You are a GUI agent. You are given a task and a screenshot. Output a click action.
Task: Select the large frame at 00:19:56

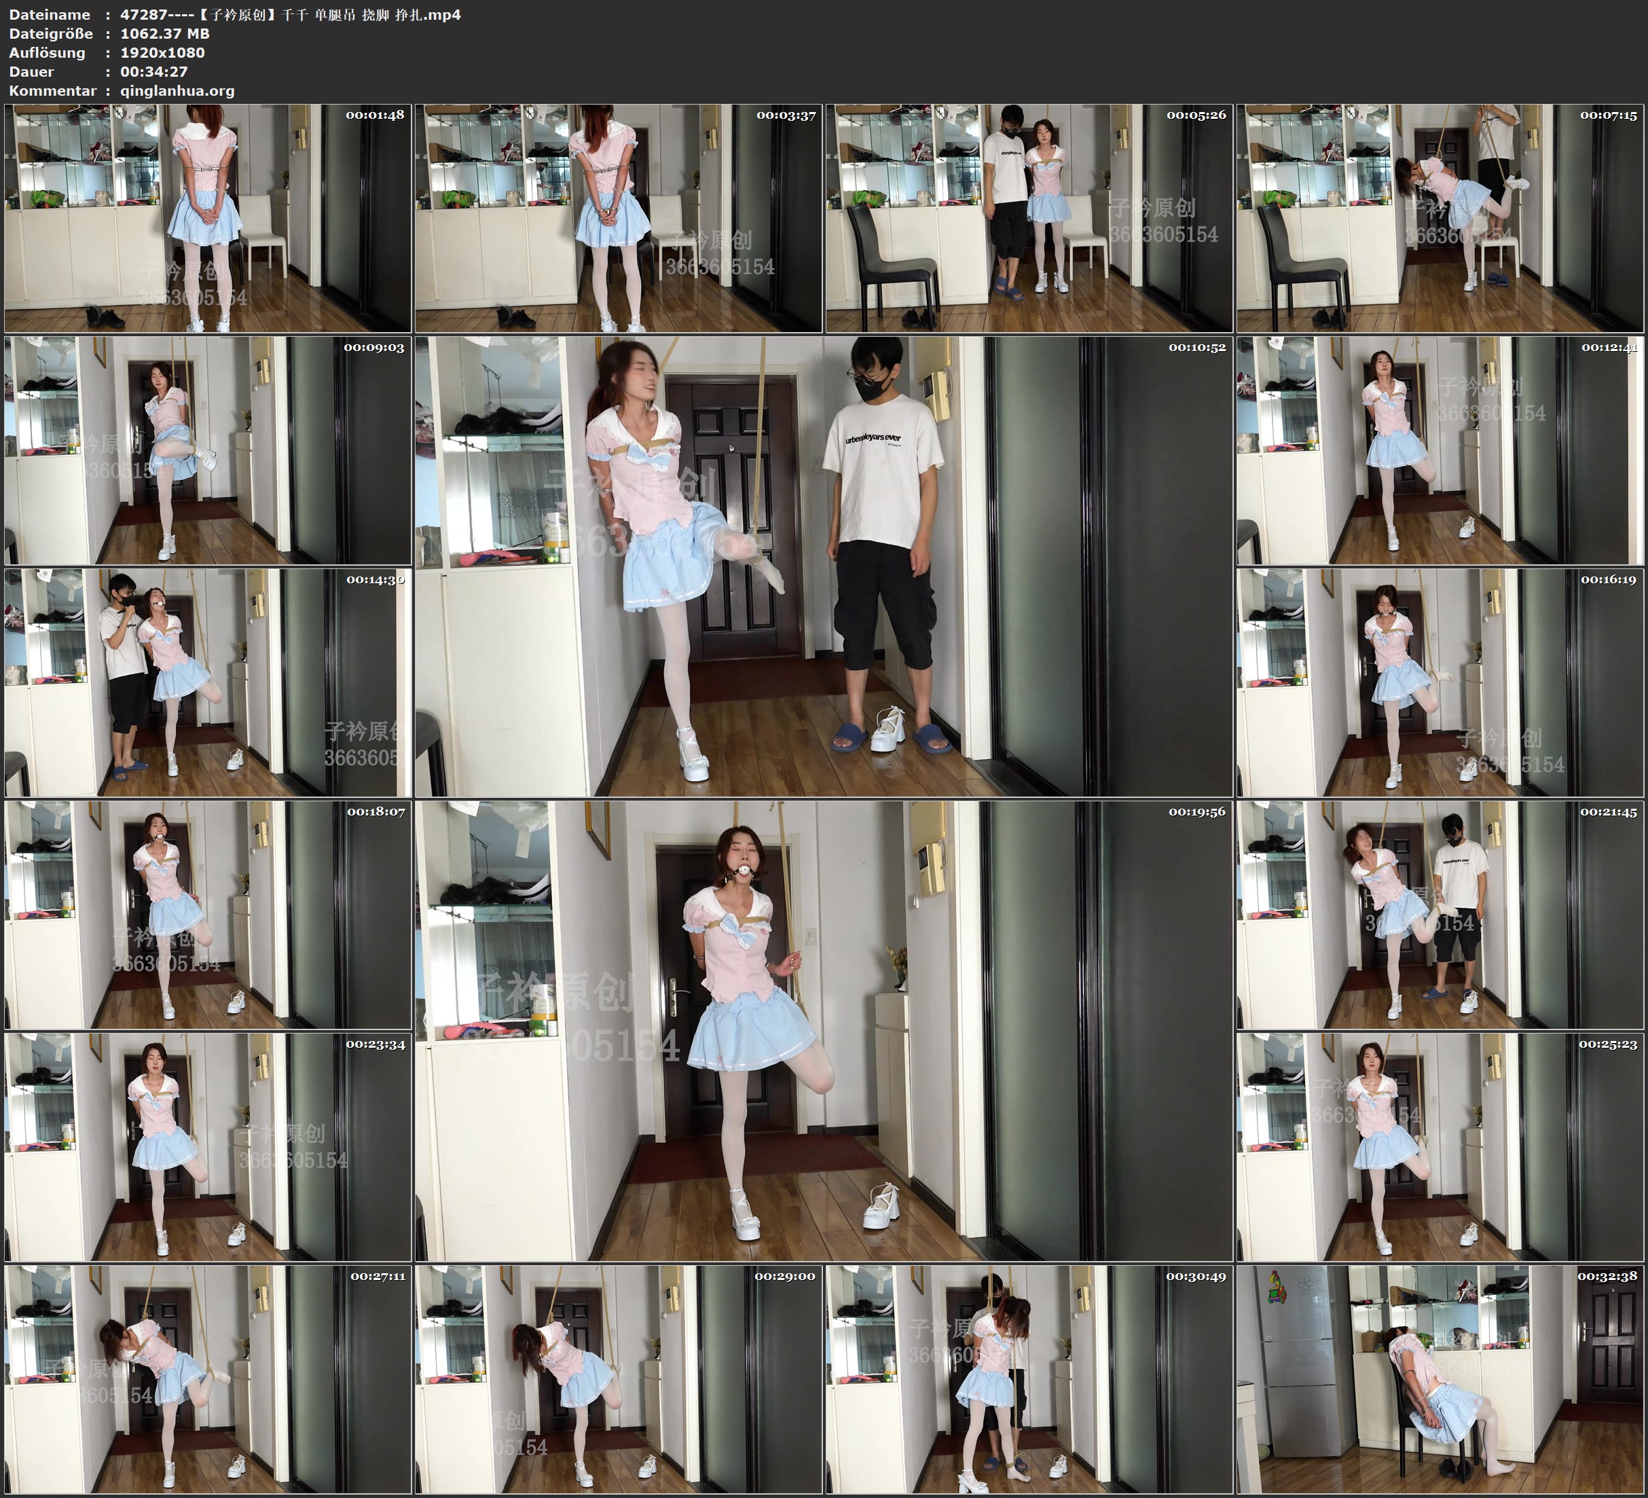pyautogui.click(x=823, y=1030)
